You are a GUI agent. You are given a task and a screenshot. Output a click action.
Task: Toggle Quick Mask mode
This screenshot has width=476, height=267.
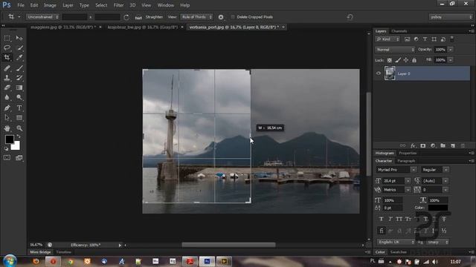7,158
